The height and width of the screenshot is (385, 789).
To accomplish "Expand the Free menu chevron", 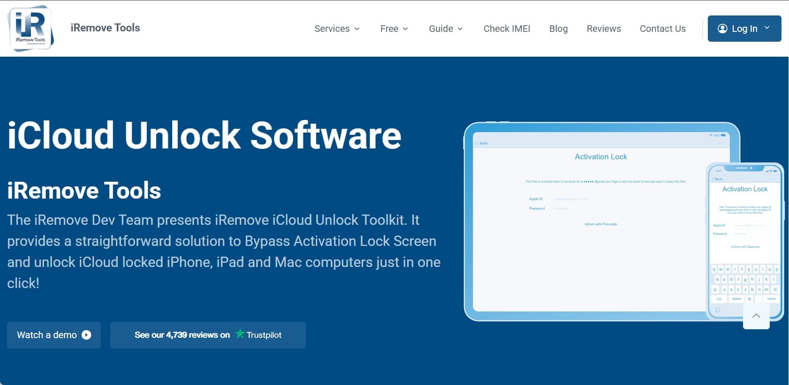I will 405,29.
